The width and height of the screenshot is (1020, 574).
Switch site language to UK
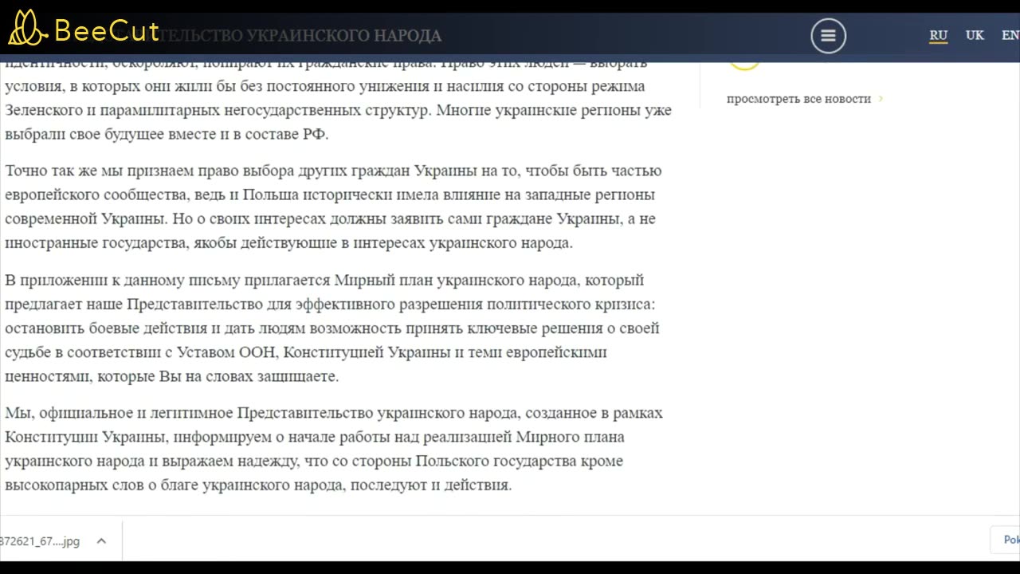(975, 35)
